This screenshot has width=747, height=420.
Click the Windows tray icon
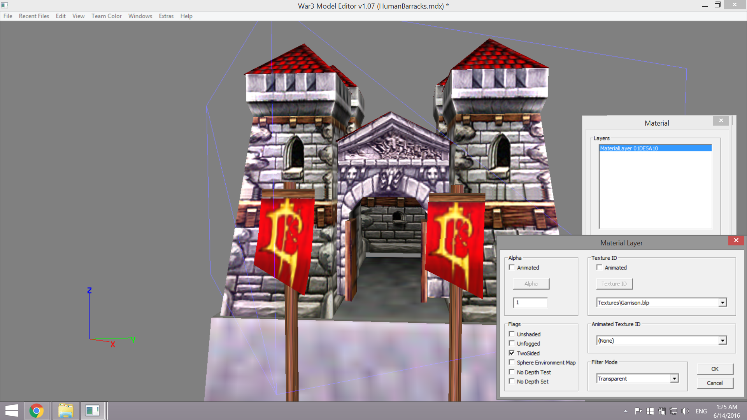[650, 411]
